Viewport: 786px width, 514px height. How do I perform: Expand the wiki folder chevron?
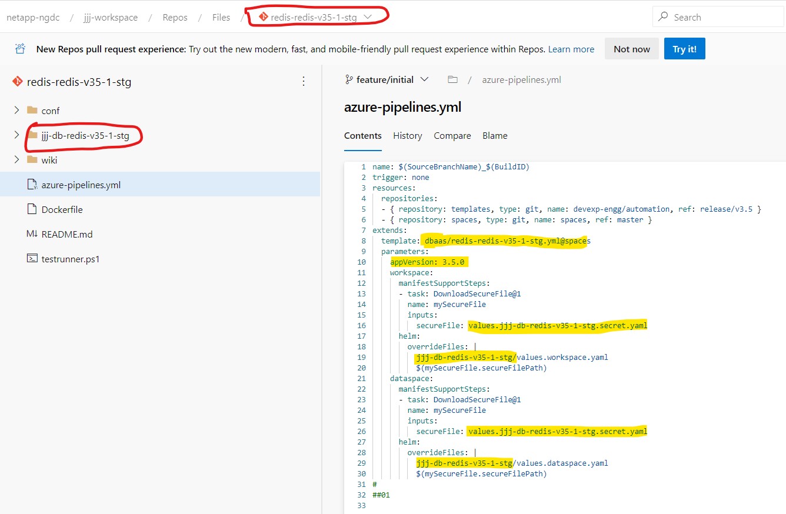pyautogui.click(x=16, y=160)
